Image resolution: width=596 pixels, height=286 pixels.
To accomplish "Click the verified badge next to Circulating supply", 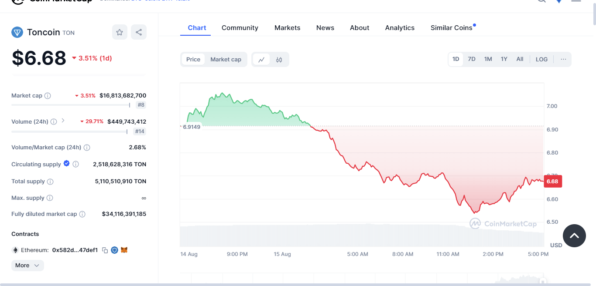I will click(66, 164).
